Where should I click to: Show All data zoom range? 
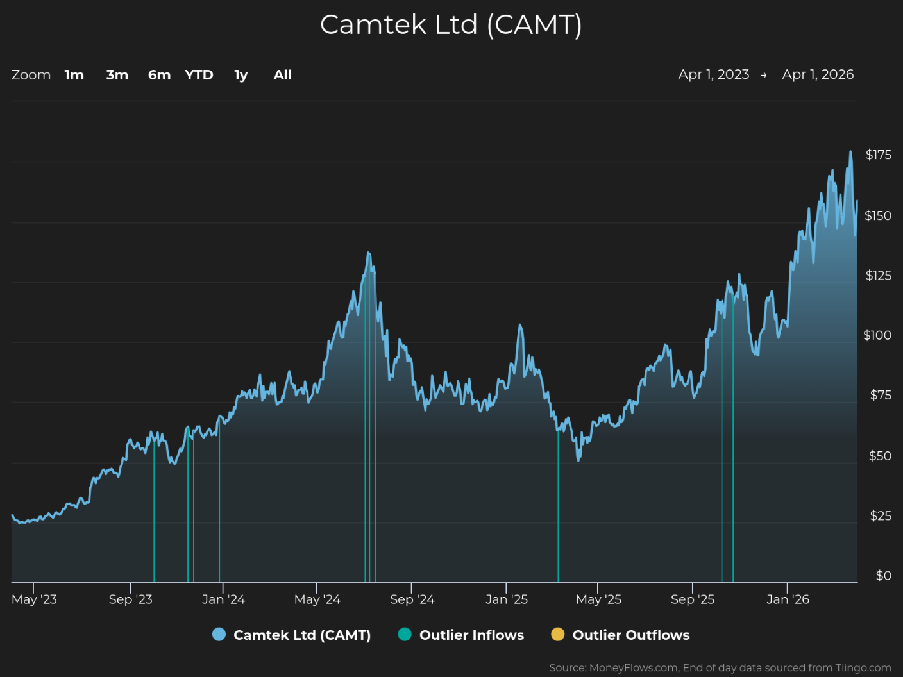(283, 75)
